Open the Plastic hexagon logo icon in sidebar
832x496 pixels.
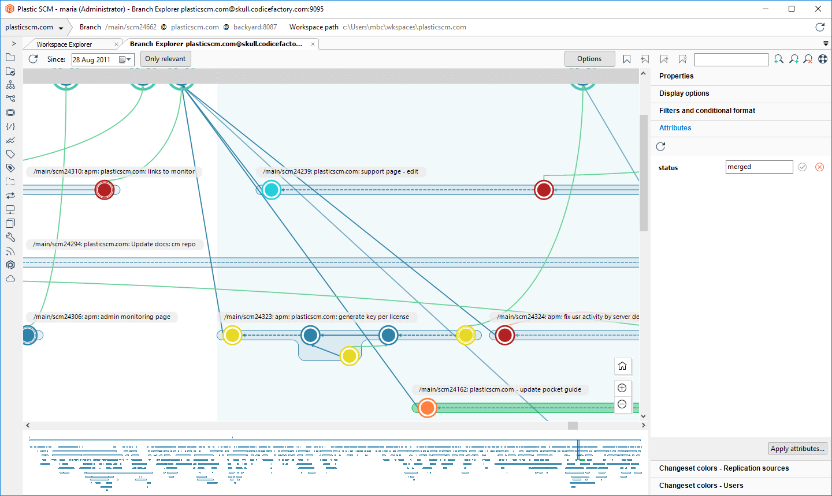pyautogui.click(x=10, y=265)
